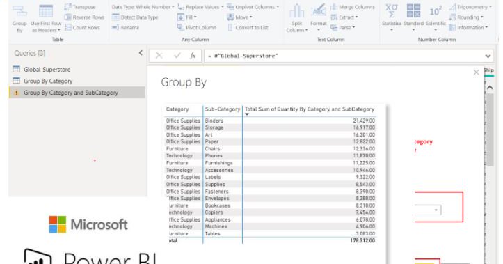Open Replace Values dropdown
The width and height of the screenshot is (503, 264).
(200, 7)
